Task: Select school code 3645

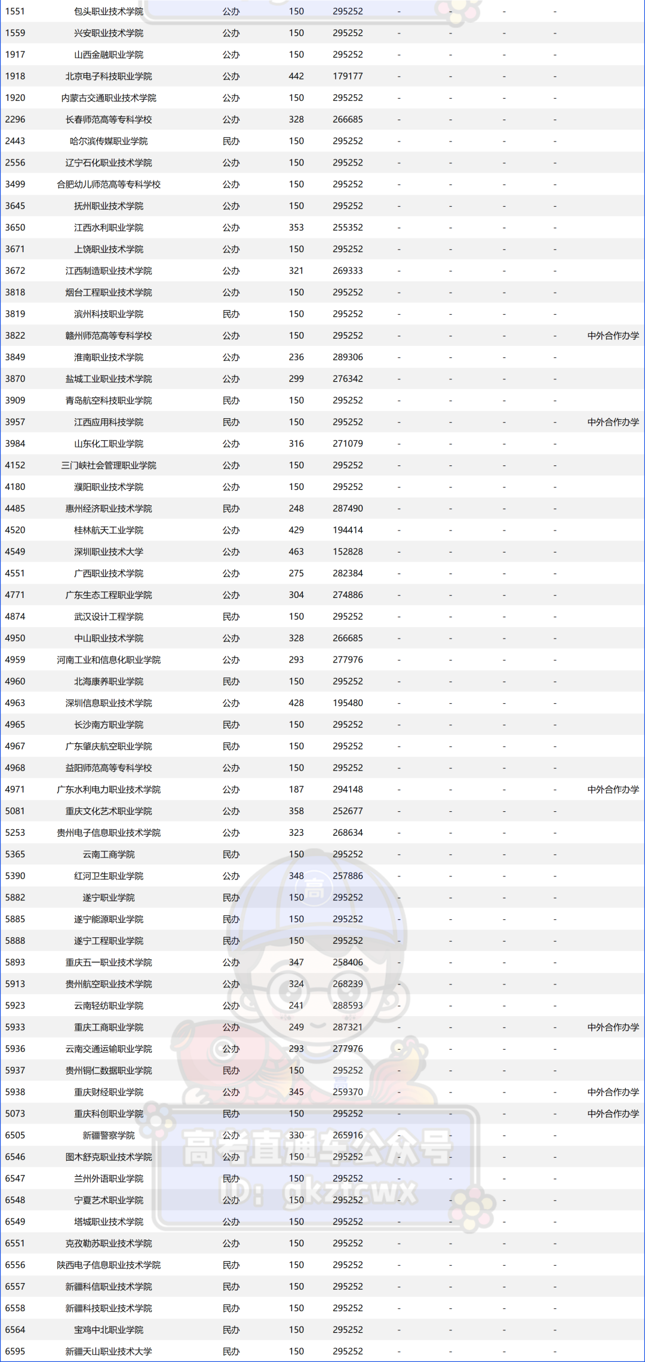Action: [16, 205]
